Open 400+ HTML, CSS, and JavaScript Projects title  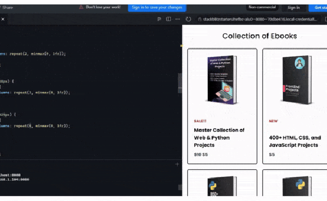tap(295, 141)
